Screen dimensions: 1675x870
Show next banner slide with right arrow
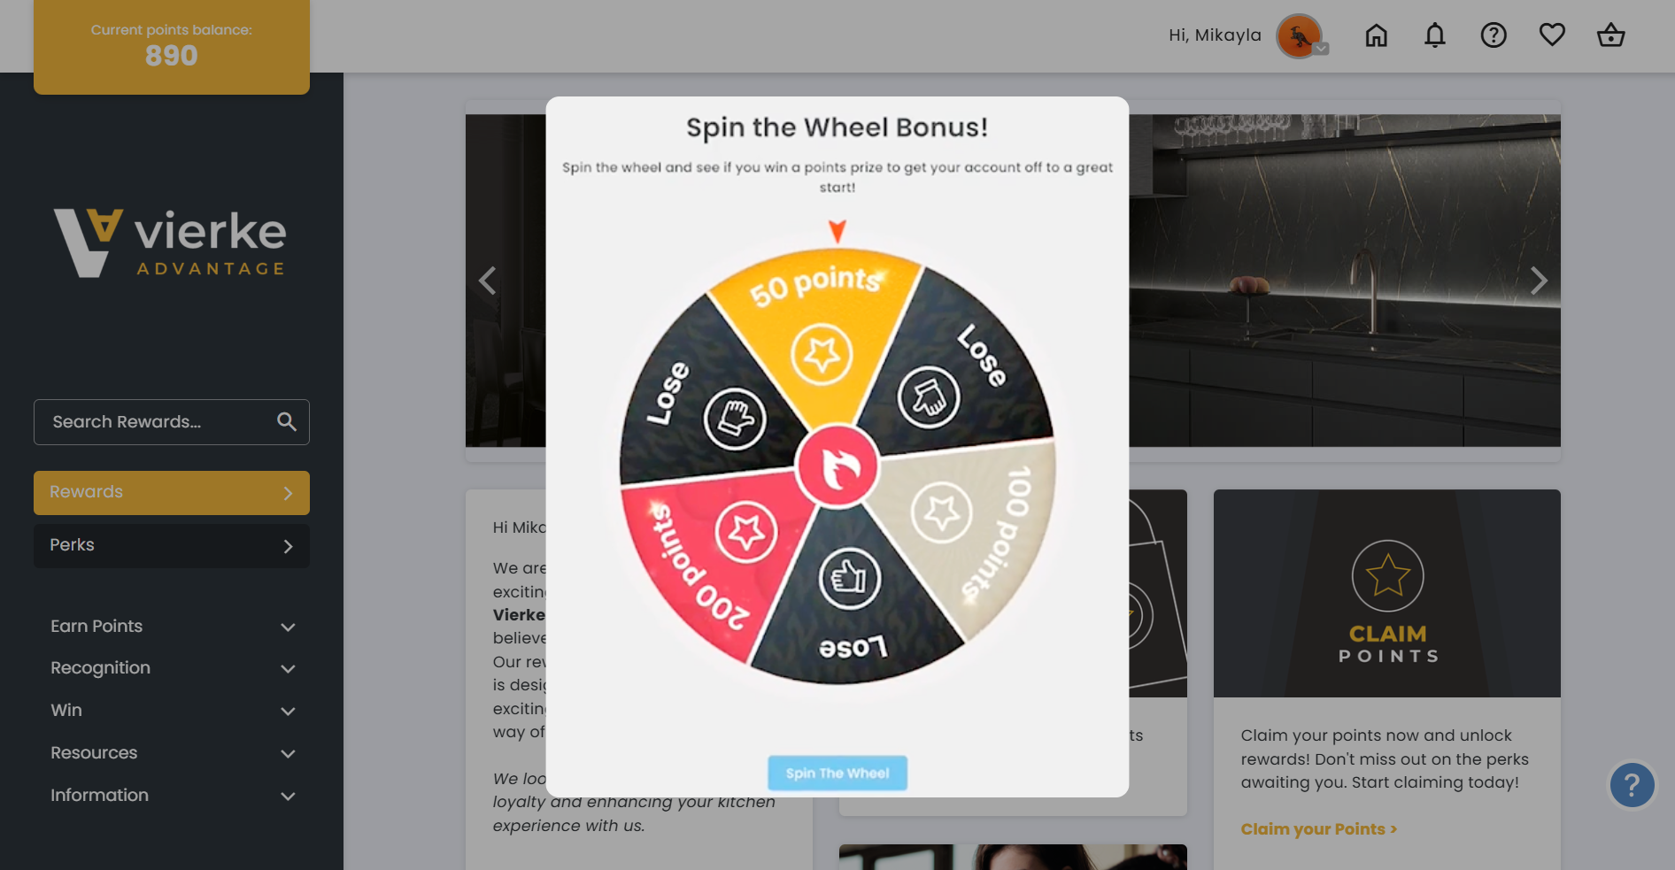(1539, 281)
